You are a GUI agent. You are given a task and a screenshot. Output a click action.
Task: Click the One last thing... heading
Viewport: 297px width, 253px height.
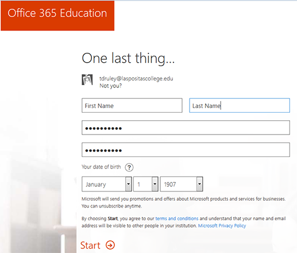coord(128,59)
